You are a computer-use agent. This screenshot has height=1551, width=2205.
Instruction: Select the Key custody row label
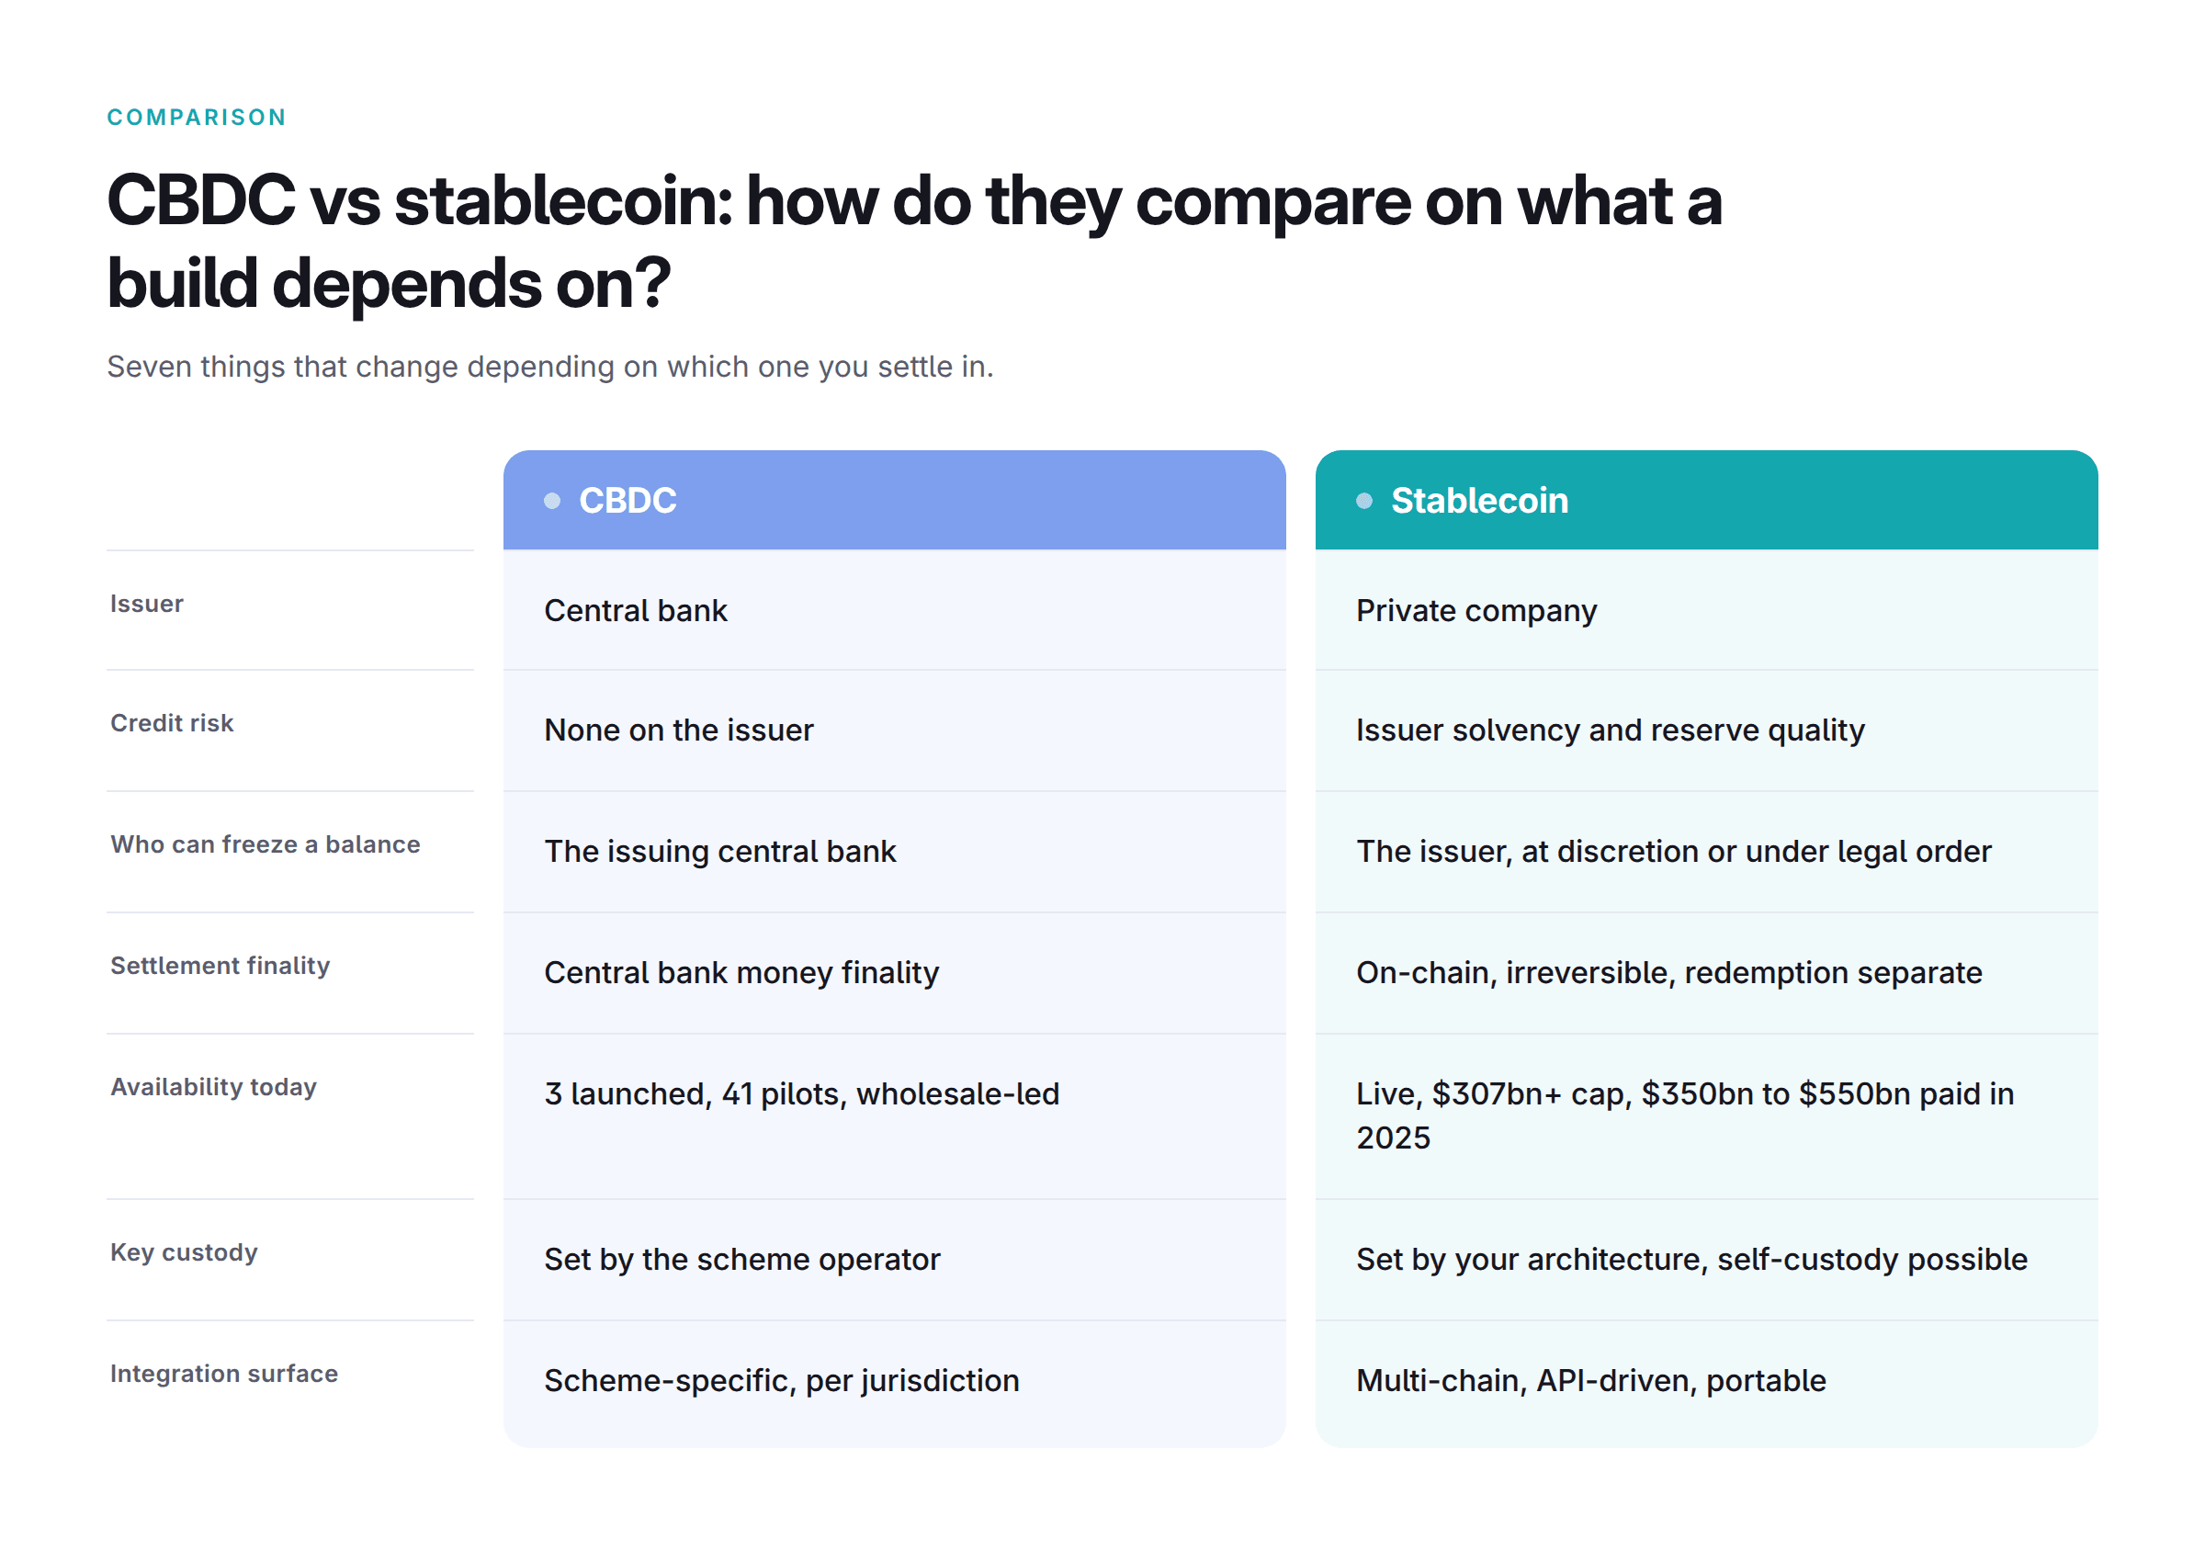point(184,1251)
